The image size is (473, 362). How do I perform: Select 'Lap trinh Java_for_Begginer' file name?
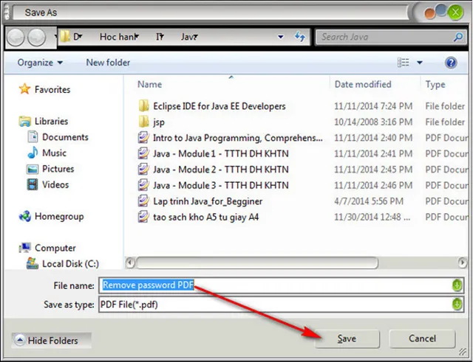208,201
